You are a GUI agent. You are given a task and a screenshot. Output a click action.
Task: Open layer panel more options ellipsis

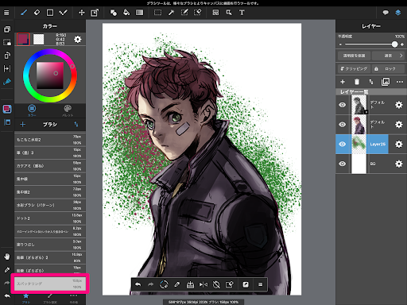point(400,82)
